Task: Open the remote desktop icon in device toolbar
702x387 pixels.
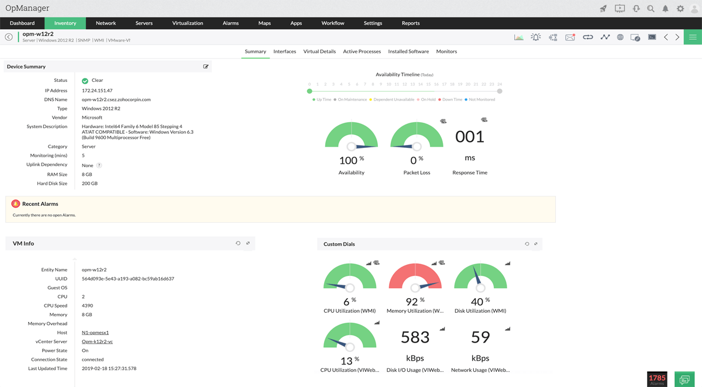Action: pyautogui.click(x=635, y=36)
